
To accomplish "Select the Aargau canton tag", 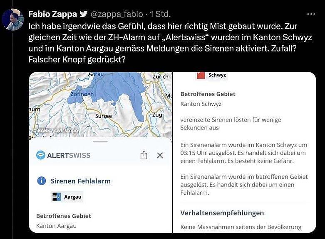I will tap(67, 197).
